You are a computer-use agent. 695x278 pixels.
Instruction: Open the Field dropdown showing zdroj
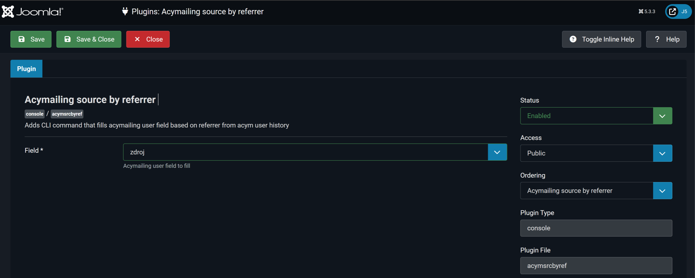coord(315,152)
